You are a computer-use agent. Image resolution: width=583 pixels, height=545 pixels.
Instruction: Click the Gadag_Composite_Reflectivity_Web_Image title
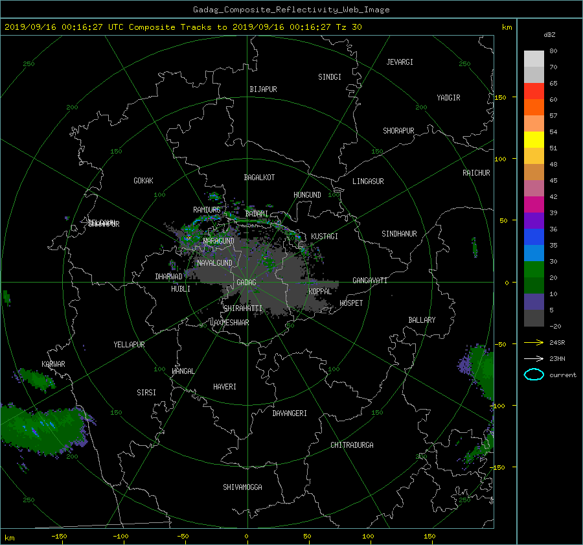click(x=291, y=10)
